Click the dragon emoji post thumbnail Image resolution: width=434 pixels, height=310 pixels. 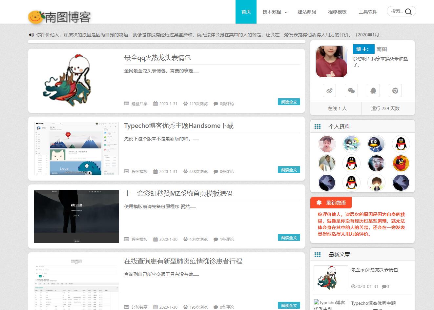click(76, 81)
